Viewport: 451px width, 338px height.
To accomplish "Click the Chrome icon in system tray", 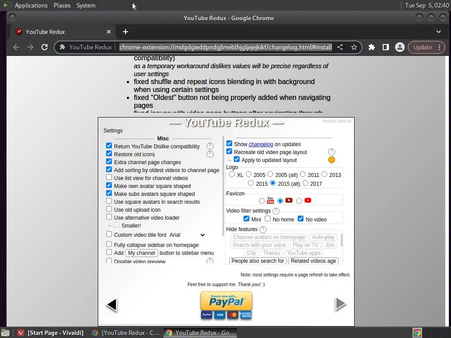I will point(417,333).
